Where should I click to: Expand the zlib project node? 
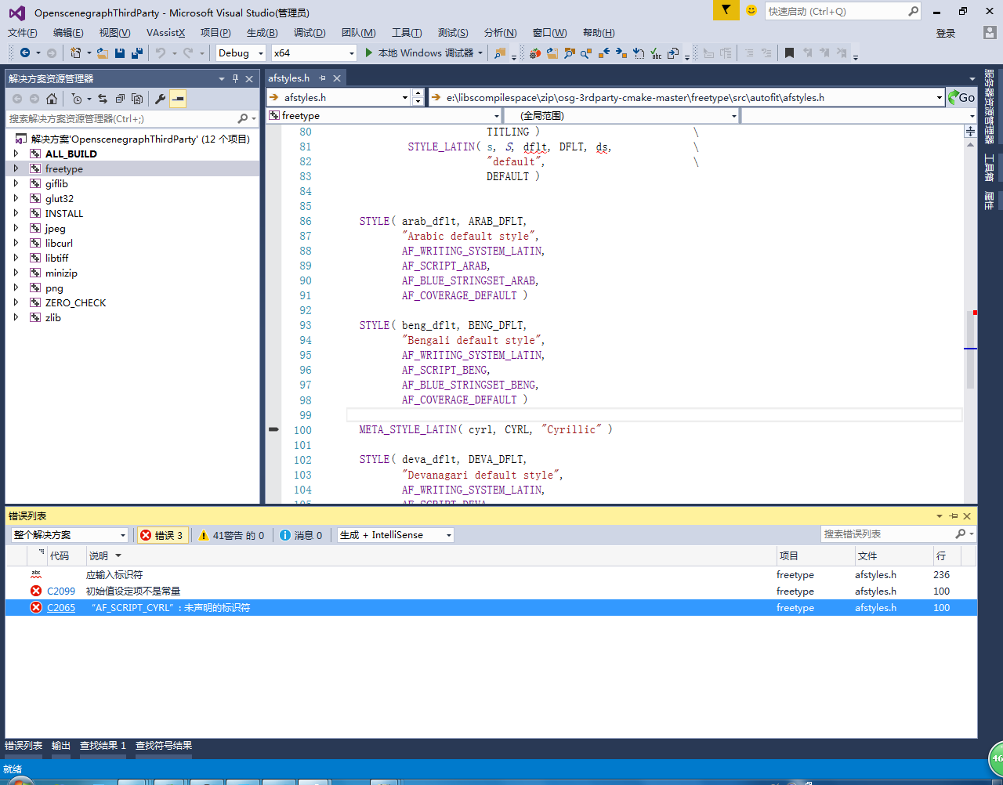[16, 317]
